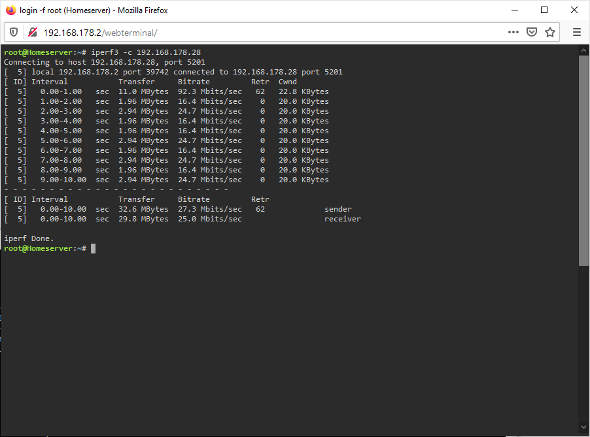Click the 'Cwnd' column header
This screenshot has width=590, height=437.
pyautogui.click(x=287, y=82)
